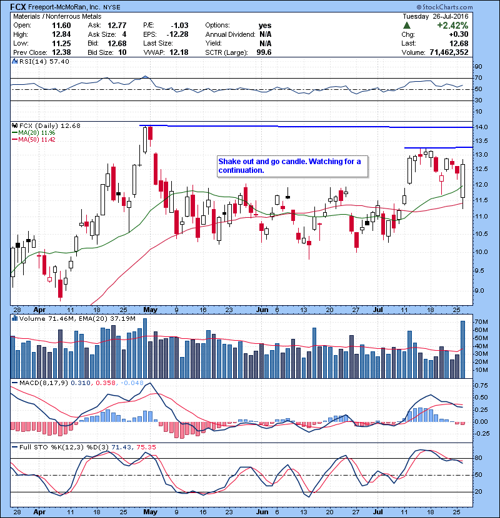
Task: Click the Full STO legend line marker
Action: tap(14, 447)
